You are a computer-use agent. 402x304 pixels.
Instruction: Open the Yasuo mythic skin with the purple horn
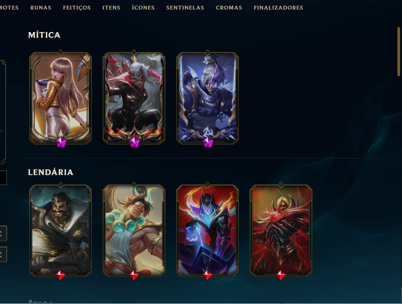(207, 98)
